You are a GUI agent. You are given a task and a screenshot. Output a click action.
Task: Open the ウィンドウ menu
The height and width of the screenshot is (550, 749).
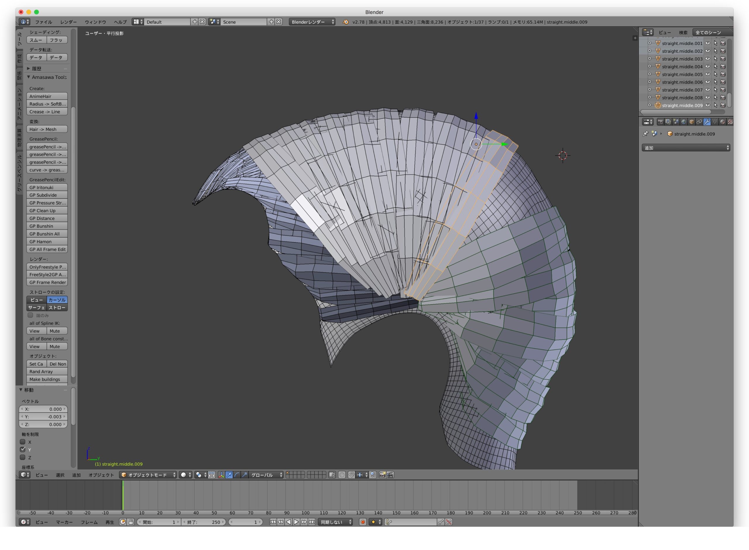(95, 22)
